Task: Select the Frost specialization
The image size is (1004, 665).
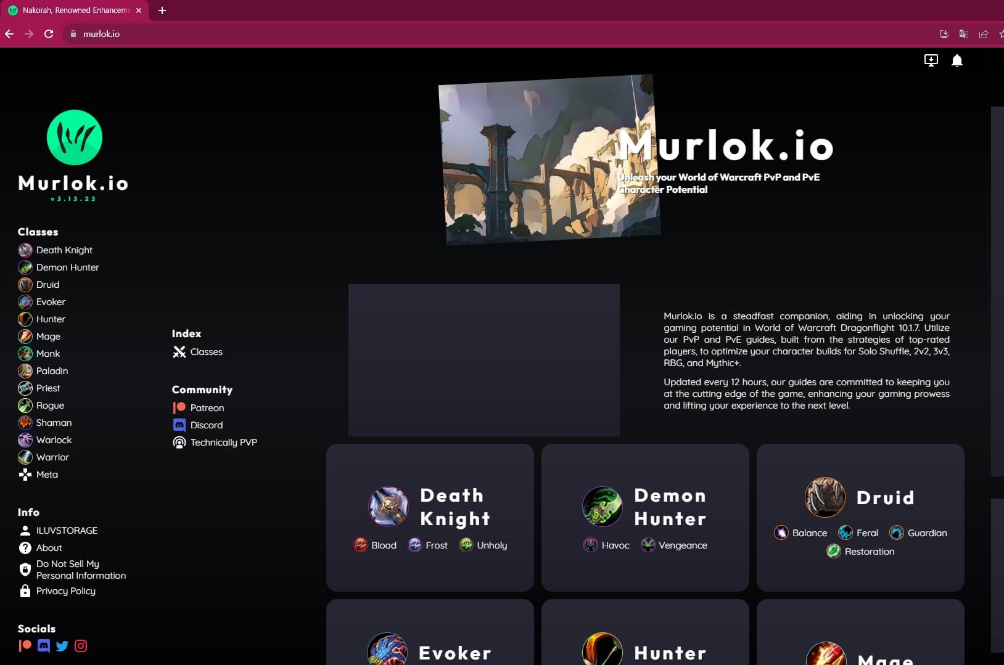Action: 428,545
